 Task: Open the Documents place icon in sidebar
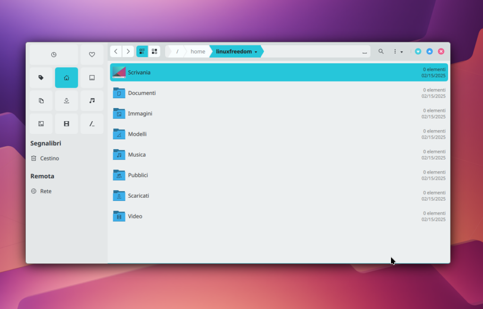41,100
